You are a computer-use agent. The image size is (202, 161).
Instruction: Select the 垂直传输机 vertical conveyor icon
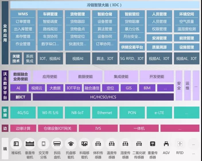tap(30, 144)
